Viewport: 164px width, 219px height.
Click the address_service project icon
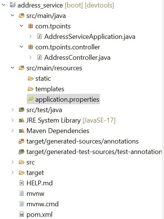pos(13,5)
